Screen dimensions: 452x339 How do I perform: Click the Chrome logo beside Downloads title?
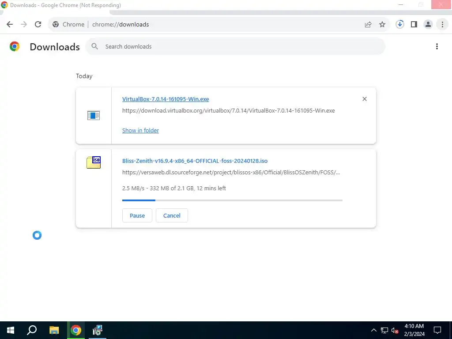(x=15, y=46)
